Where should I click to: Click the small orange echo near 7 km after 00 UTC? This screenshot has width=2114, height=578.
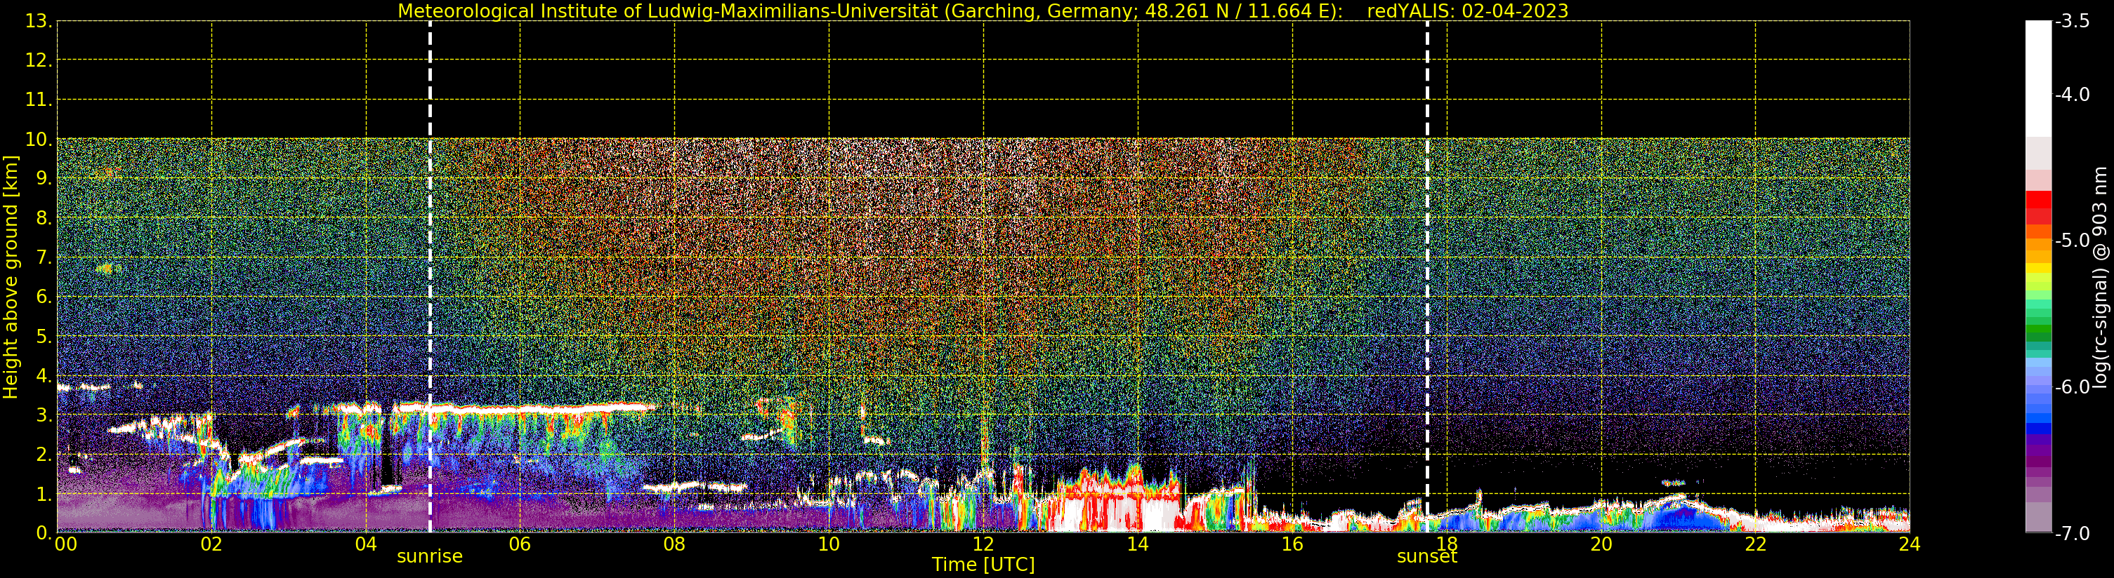pos(107,268)
